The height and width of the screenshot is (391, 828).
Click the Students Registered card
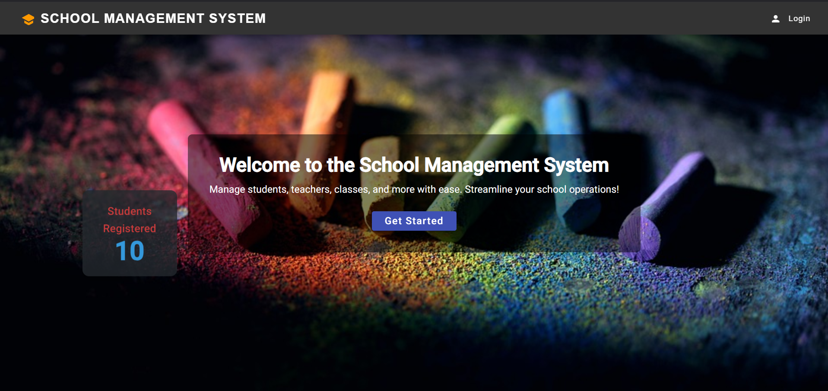pyautogui.click(x=129, y=233)
